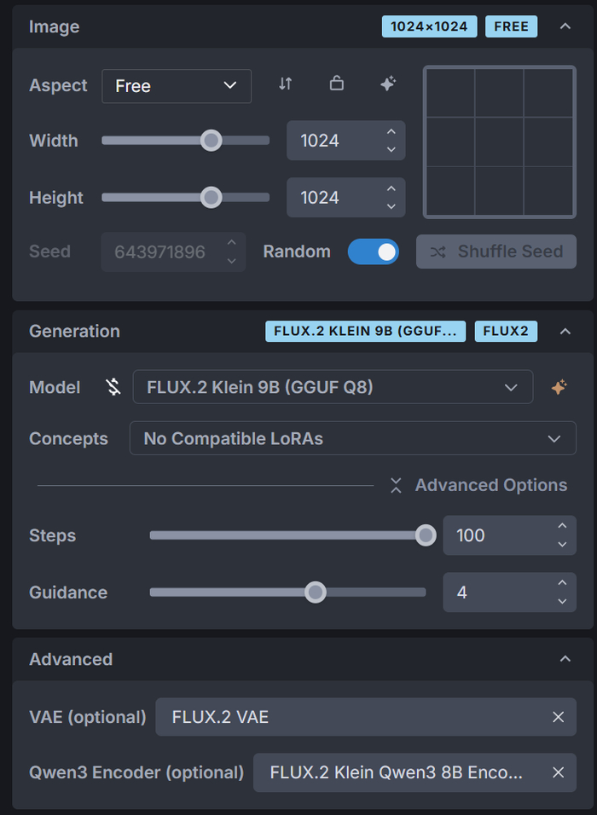The height and width of the screenshot is (815, 597).
Task: Clear the FLUX.2 VAE selection
Action: coord(558,717)
